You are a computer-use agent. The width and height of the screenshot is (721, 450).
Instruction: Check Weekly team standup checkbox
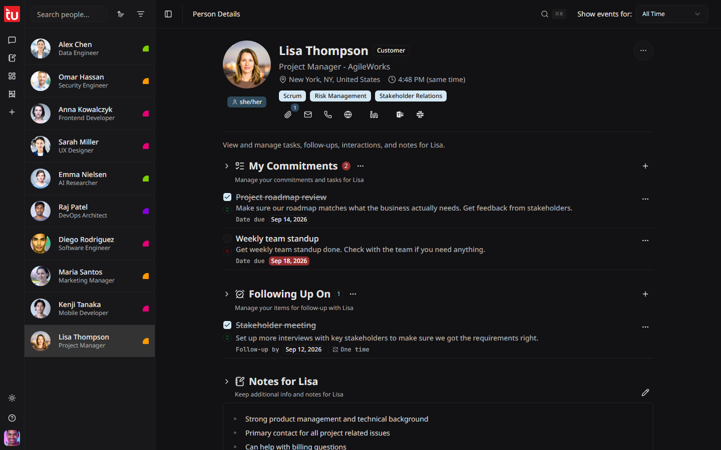tap(227, 238)
